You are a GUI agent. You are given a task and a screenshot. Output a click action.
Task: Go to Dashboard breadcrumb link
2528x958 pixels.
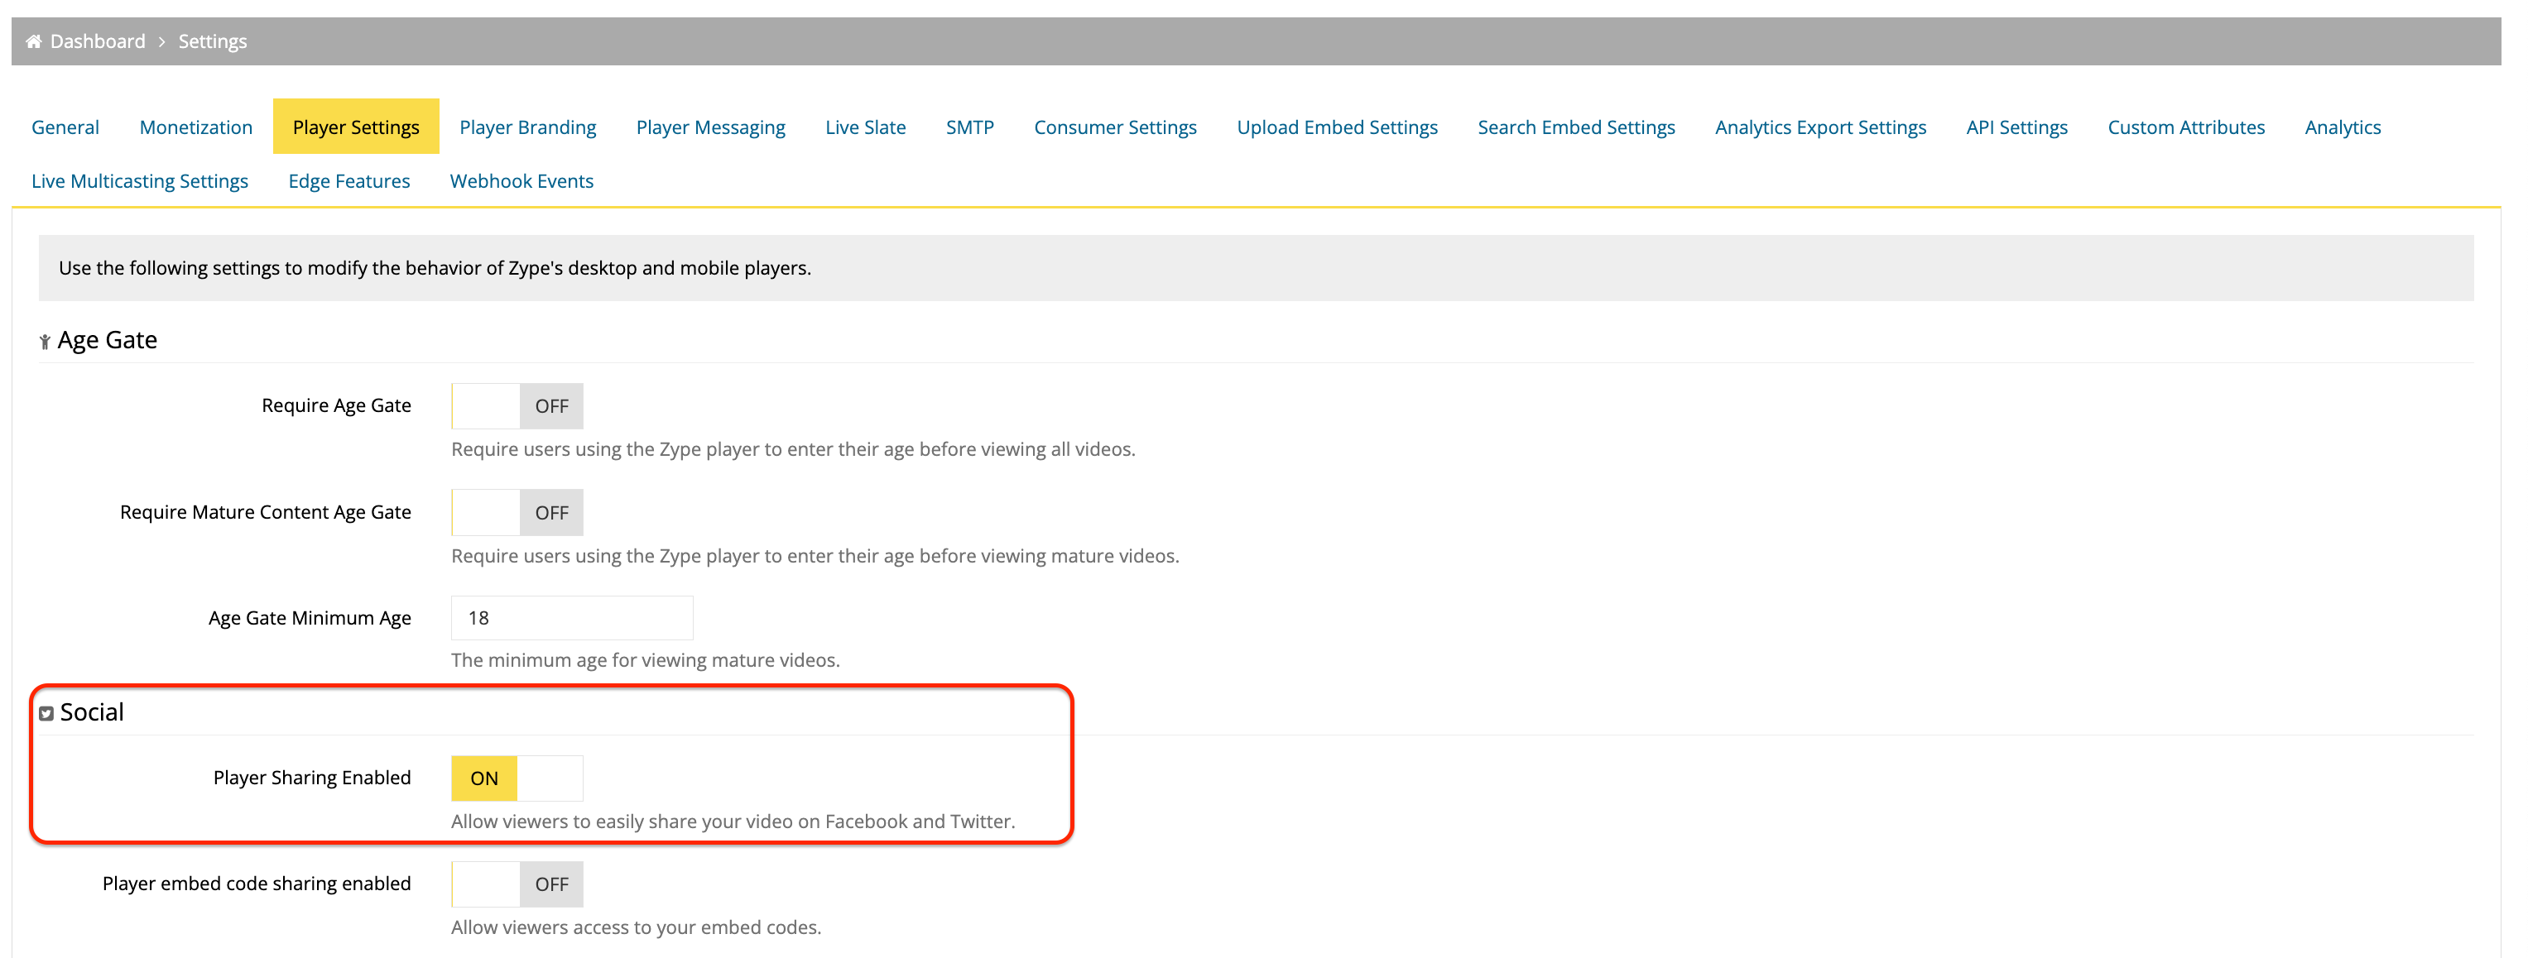tap(97, 41)
